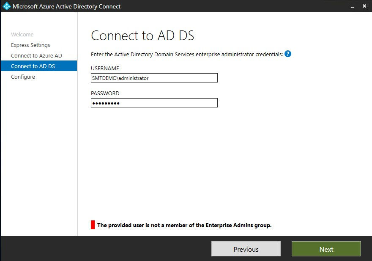Click the blue help question mark icon
Image resolution: width=372 pixels, height=261 pixels.
pos(288,54)
